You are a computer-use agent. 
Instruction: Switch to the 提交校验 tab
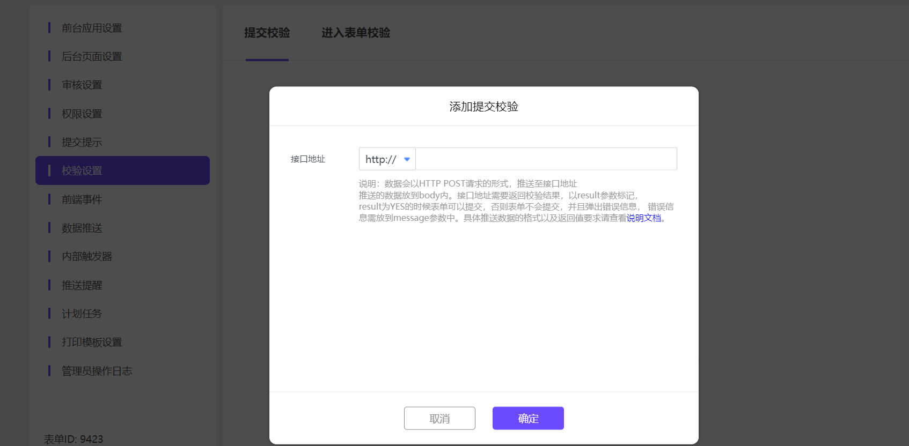point(267,33)
